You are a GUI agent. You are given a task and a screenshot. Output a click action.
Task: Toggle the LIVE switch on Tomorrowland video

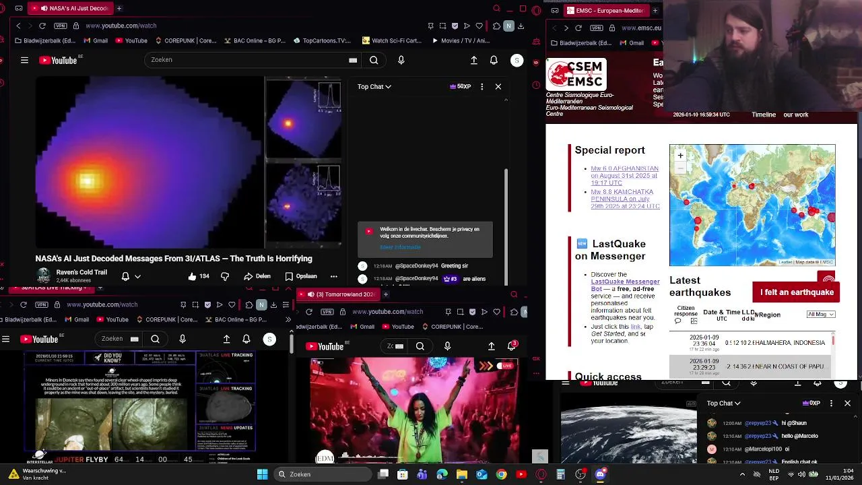tap(504, 366)
